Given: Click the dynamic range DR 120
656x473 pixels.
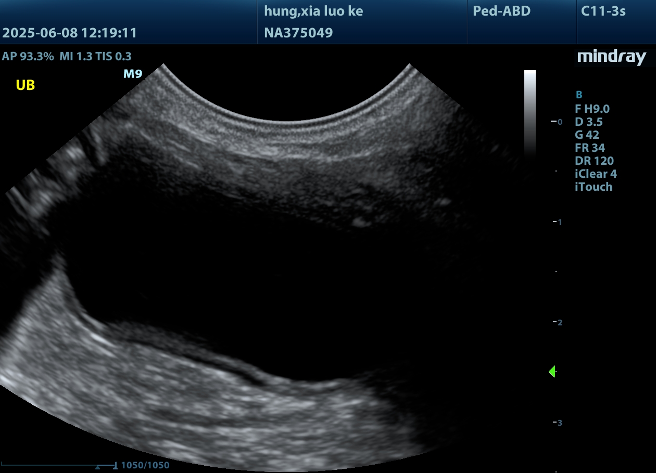Looking at the screenshot, I should (x=594, y=161).
